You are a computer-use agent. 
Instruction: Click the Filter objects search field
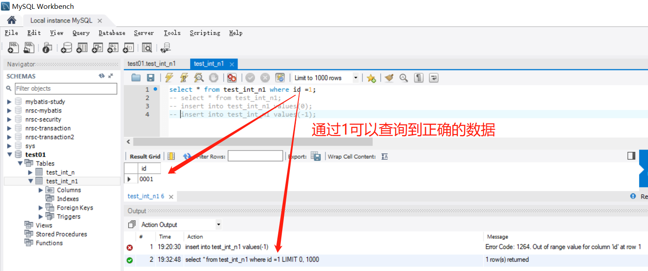point(66,88)
